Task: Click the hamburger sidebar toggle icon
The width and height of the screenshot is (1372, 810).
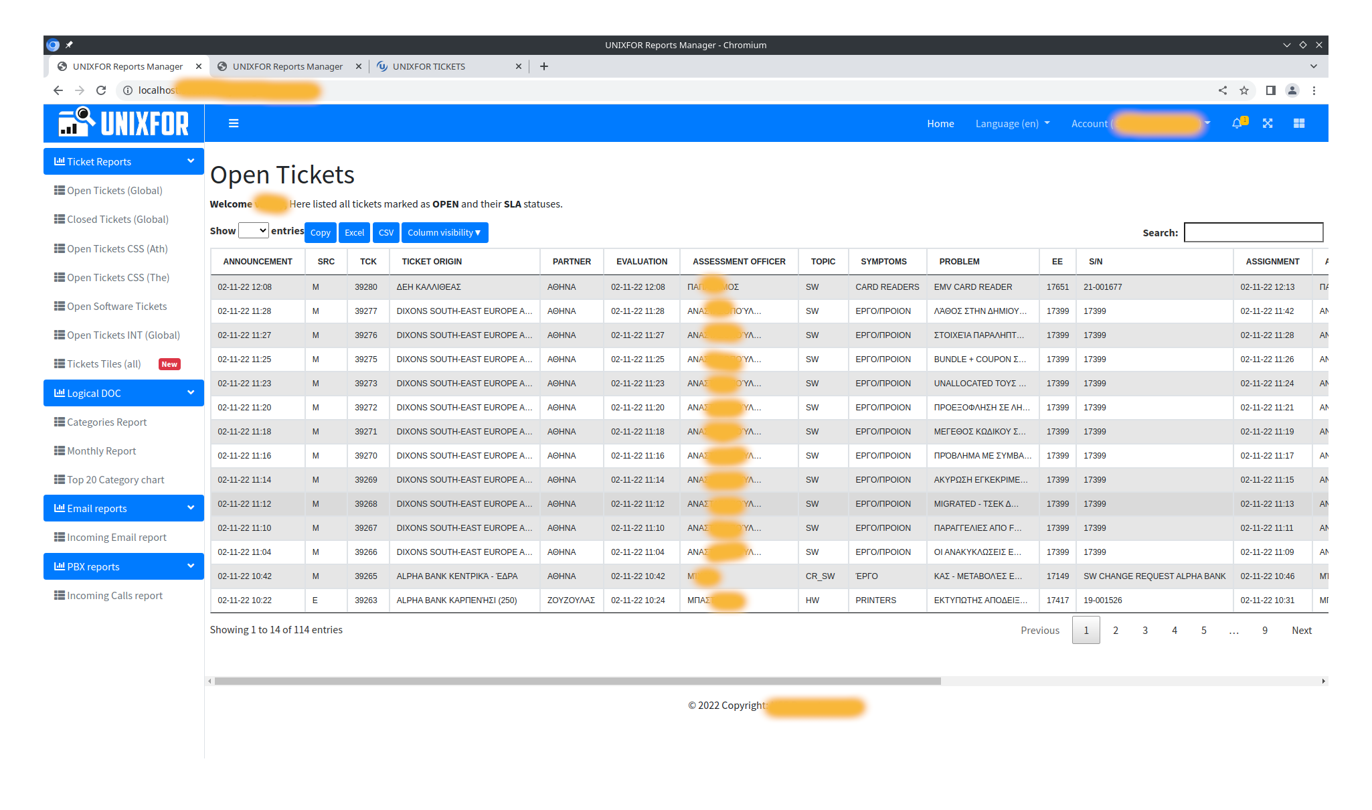Action: [234, 123]
